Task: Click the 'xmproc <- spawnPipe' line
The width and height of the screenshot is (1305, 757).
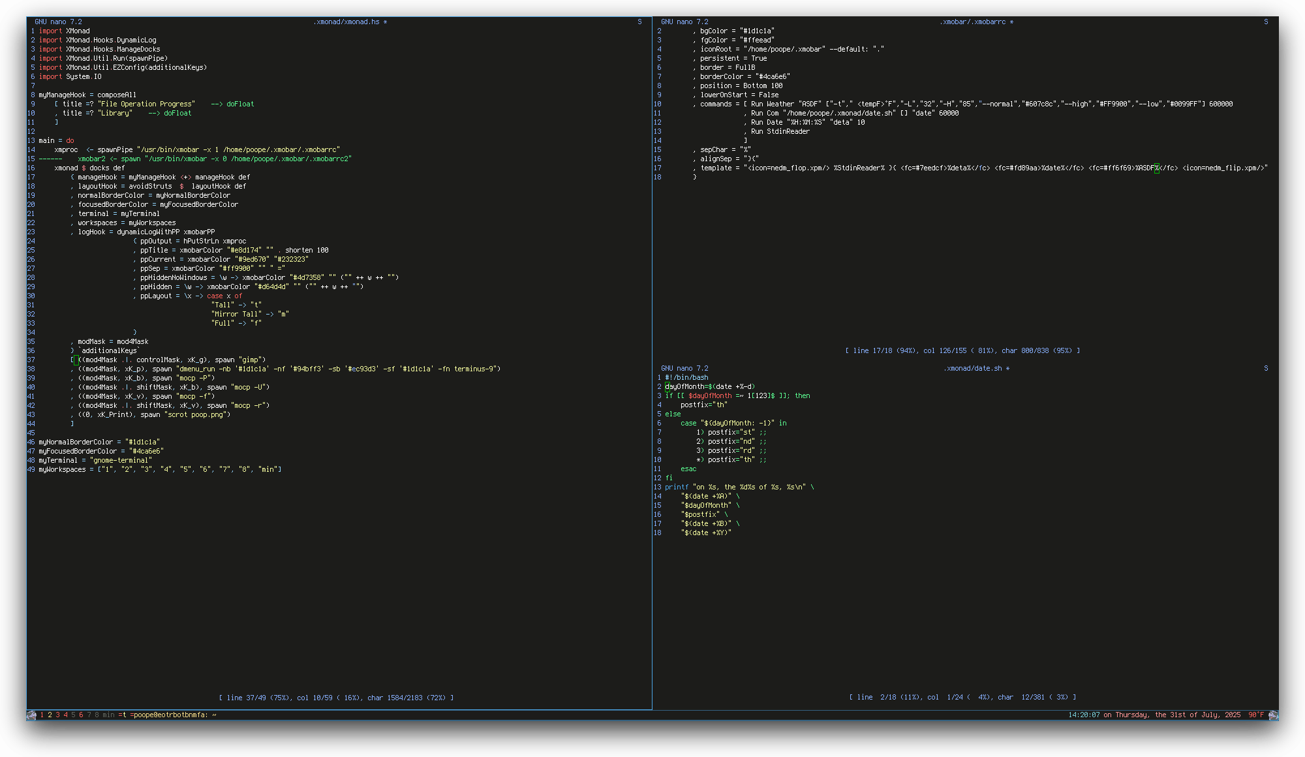Action: click(197, 150)
